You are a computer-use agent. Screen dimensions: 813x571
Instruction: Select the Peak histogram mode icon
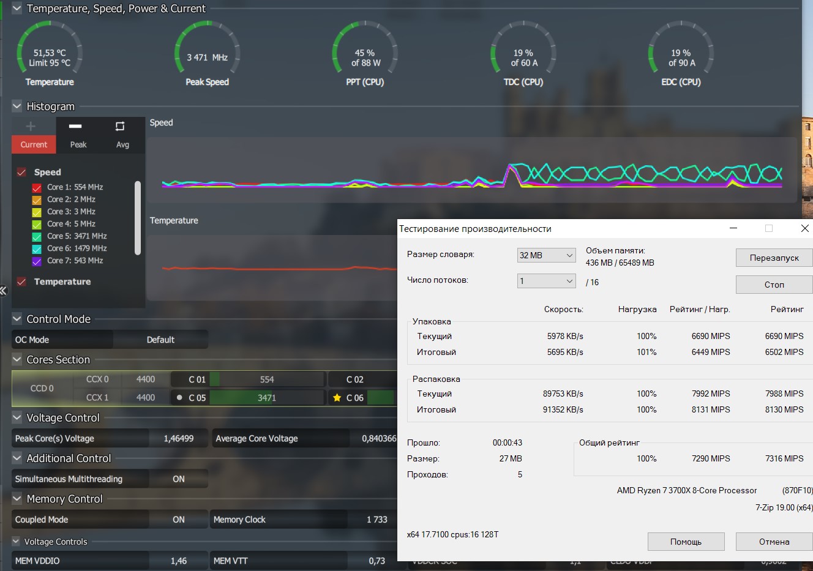(x=75, y=127)
